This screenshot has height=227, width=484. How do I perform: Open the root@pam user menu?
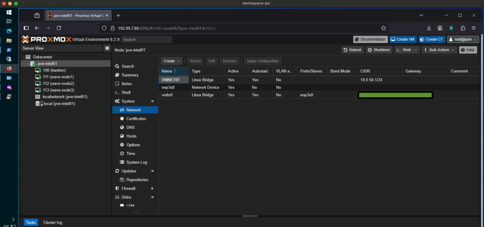point(463,40)
